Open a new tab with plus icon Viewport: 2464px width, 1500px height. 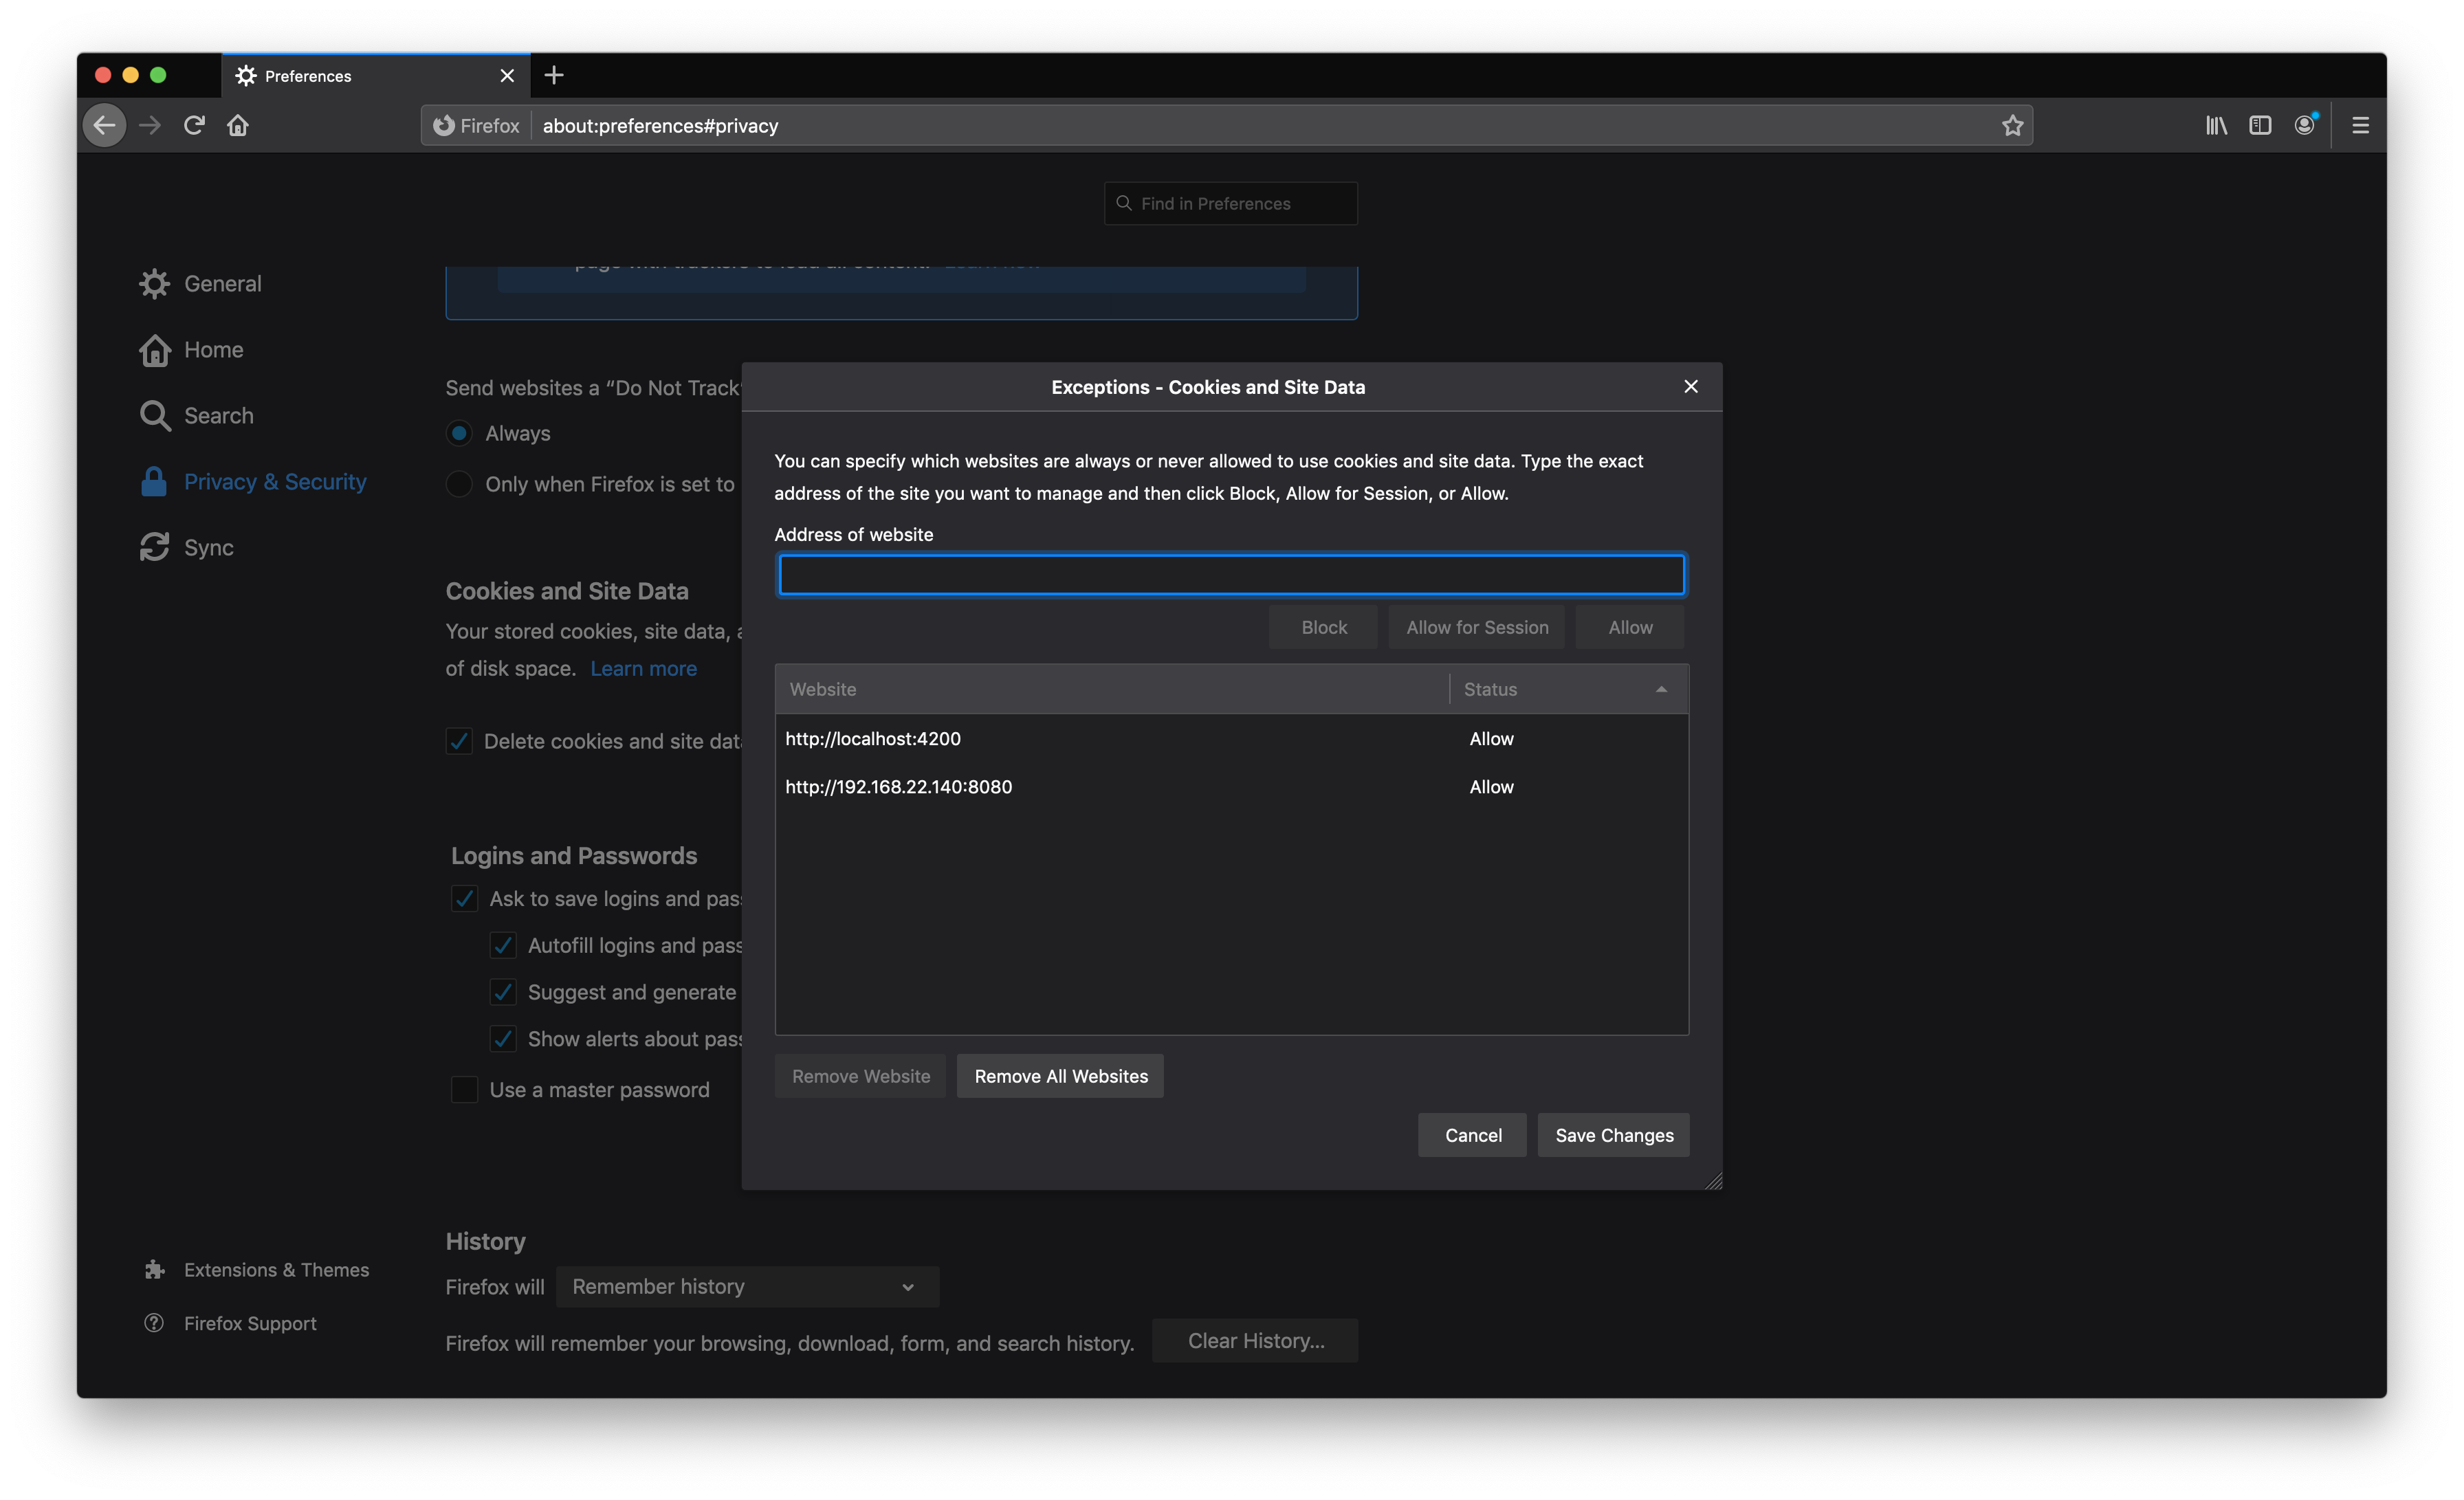(554, 75)
